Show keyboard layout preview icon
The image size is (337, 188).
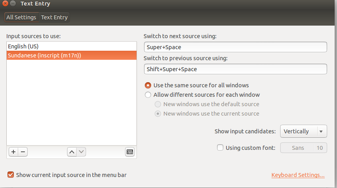pyautogui.click(x=130, y=152)
